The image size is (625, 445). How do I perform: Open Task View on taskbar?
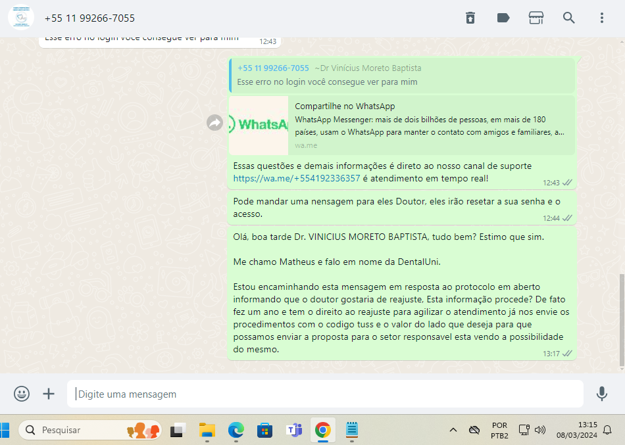pyautogui.click(x=178, y=431)
